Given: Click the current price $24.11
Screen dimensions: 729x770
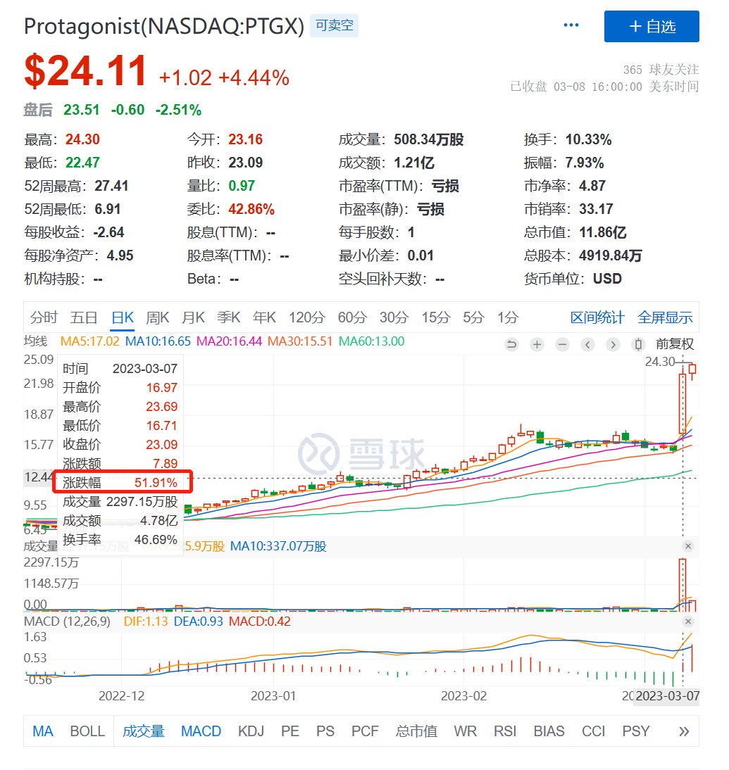Looking at the screenshot, I should pos(85,71).
